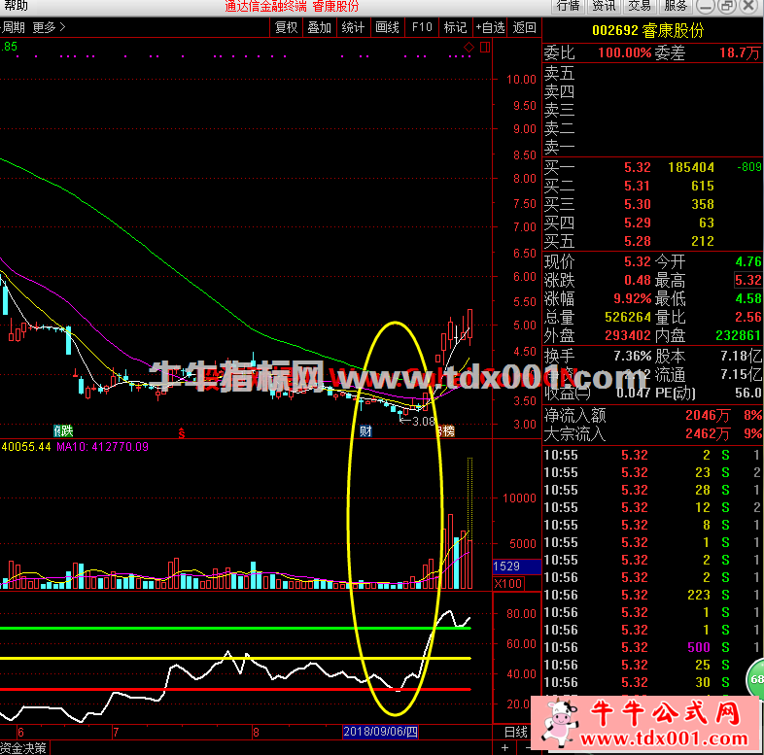Click the plus icon beside 日线
Viewport: 764px width, 755px height.
505,747
